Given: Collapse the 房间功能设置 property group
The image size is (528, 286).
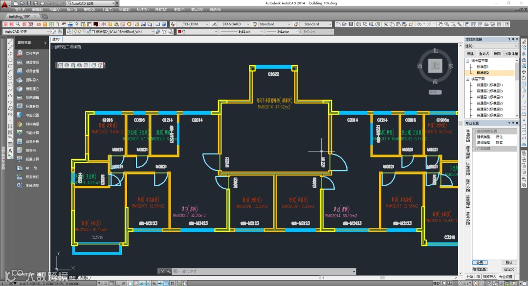Looking at the screenshot, I should (x=474, y=131).
